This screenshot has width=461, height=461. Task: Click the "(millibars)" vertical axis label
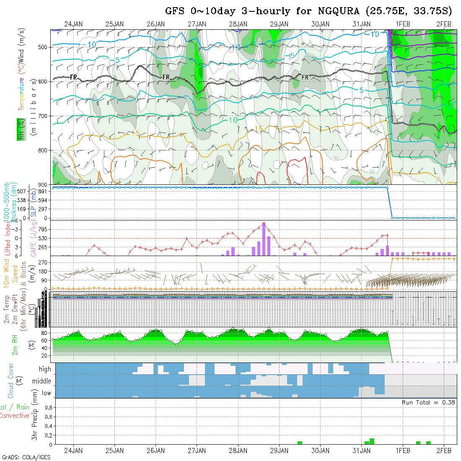[34, 107]
